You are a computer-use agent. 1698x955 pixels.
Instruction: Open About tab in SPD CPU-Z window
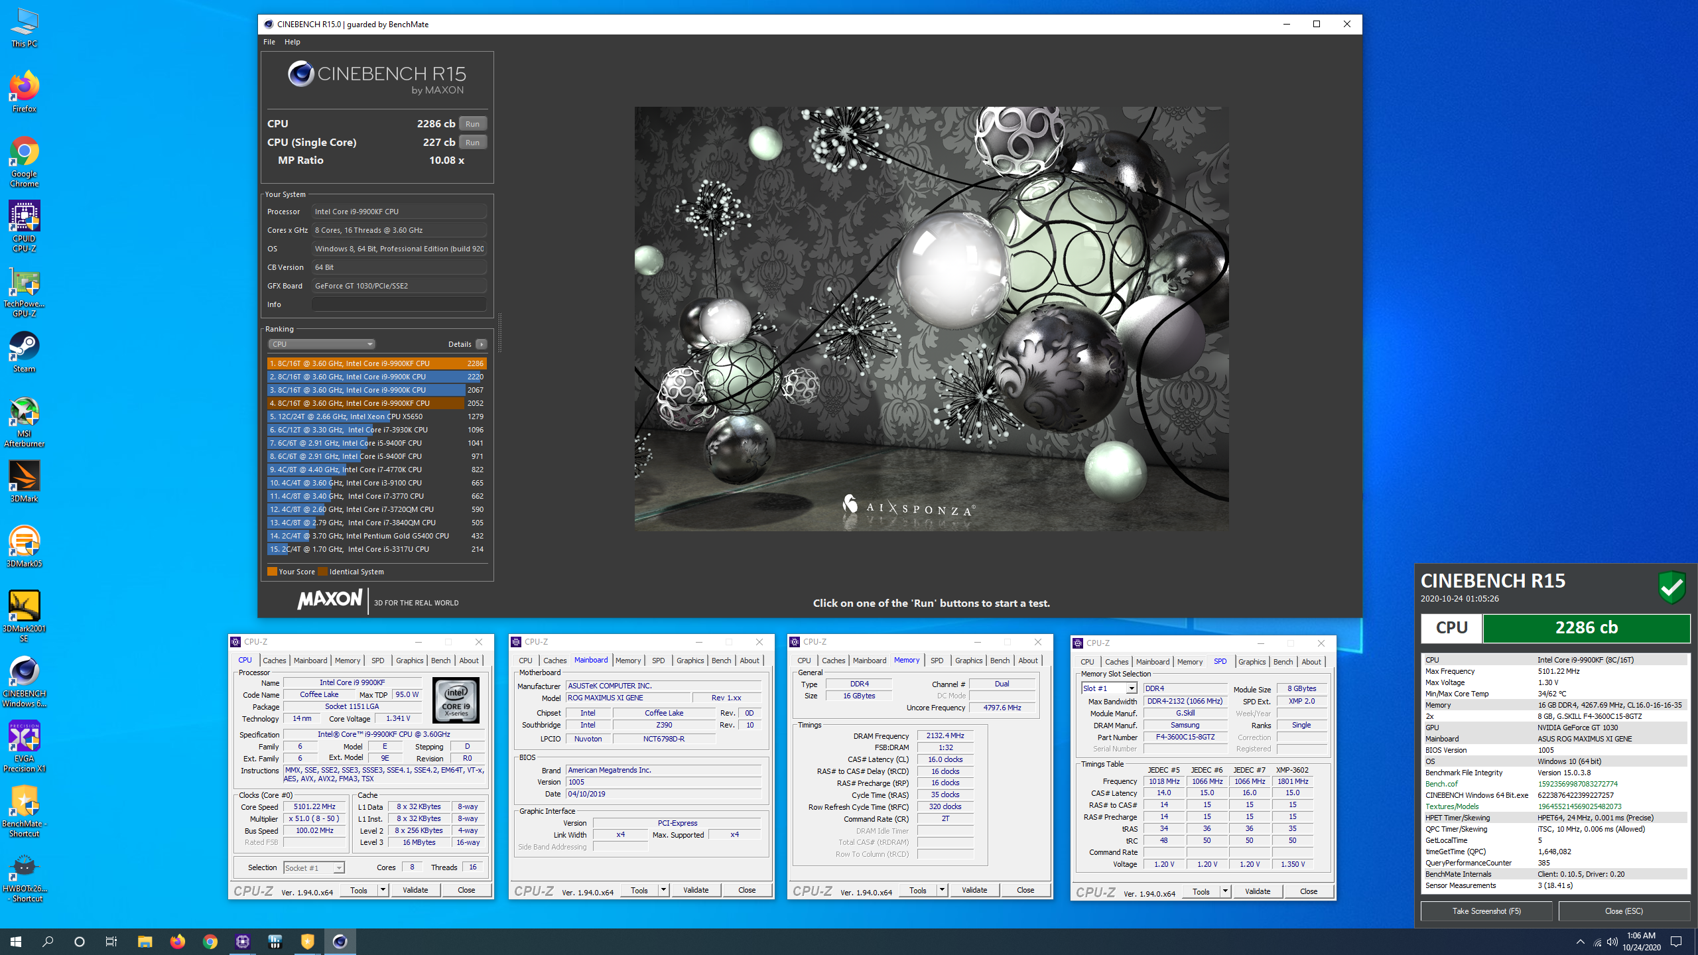click(1311, 662)
